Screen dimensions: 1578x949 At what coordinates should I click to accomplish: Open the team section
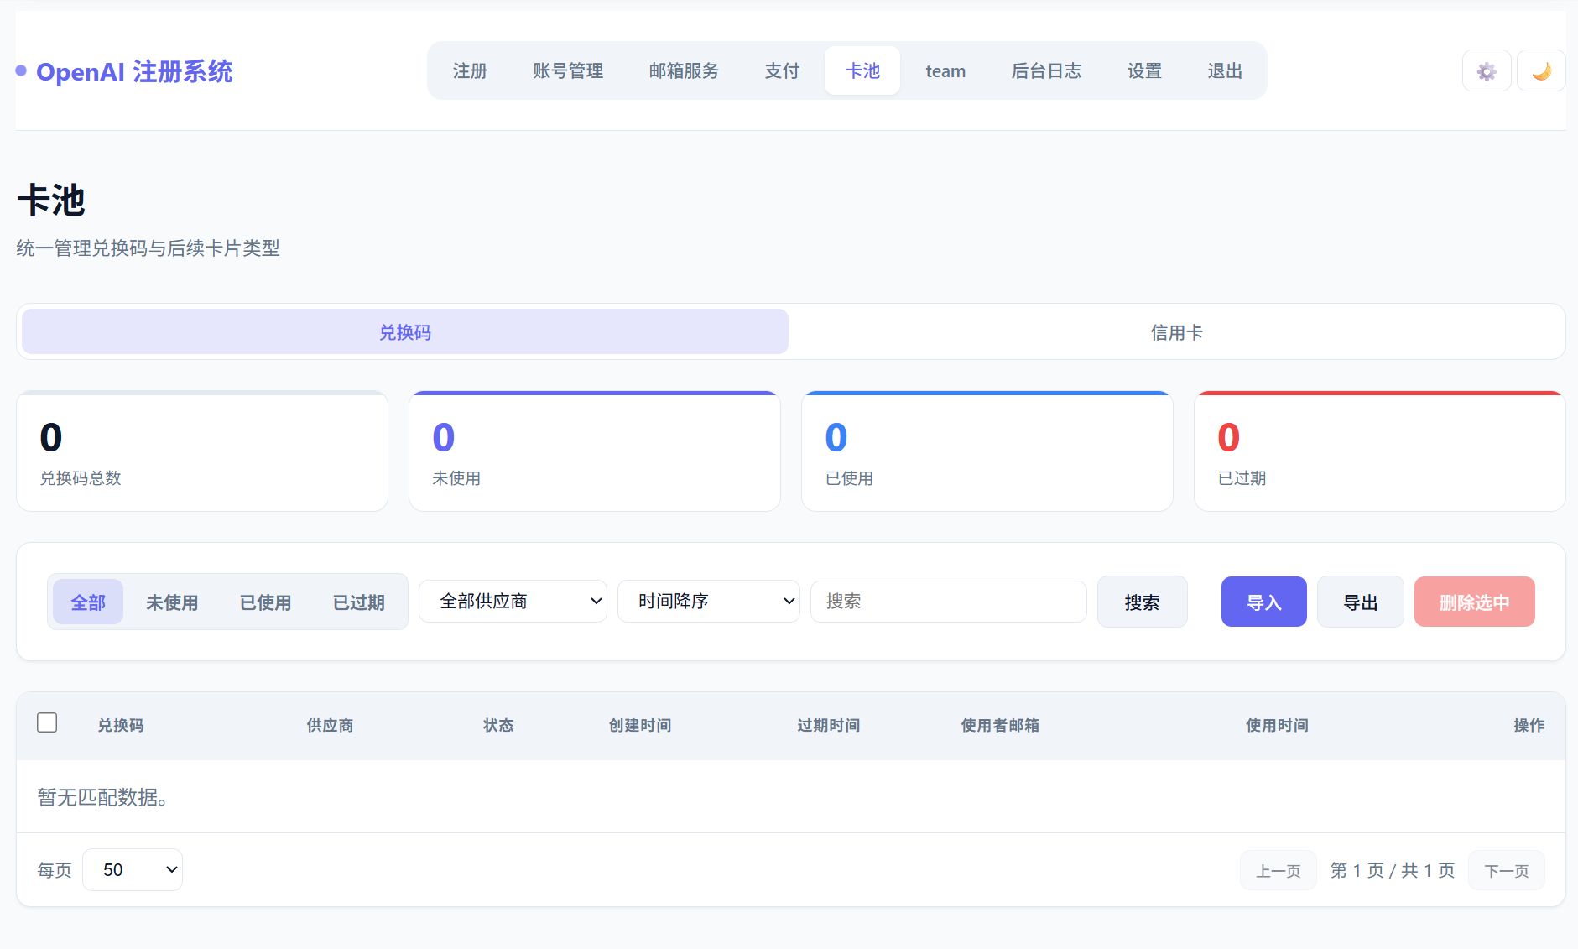coord(945,70)
